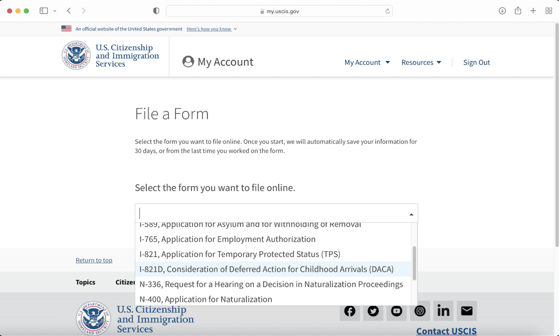Open Safari downloads icon

click(x=502, y=11)
